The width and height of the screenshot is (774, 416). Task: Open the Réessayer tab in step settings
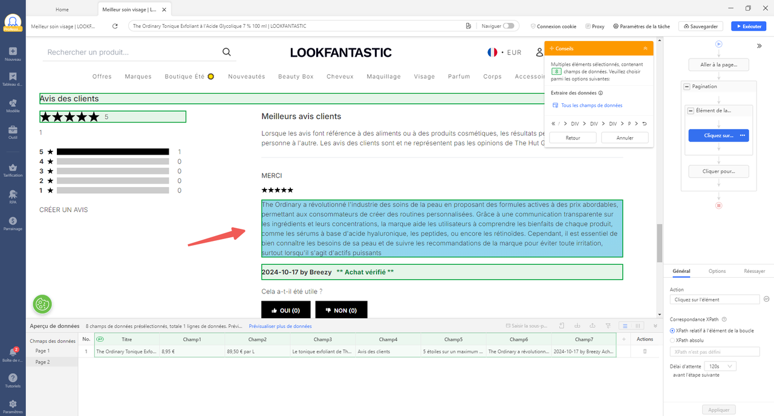(x=755, y=271)
